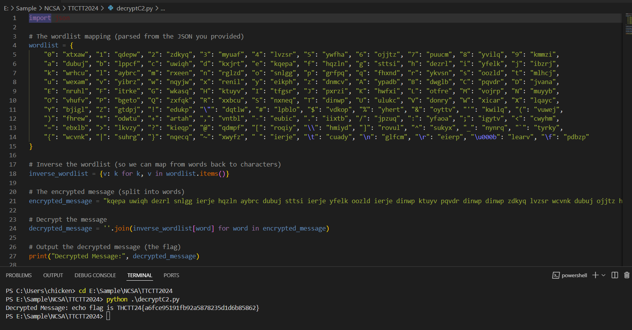Click the print call on line 27
The width and height of the screenshot is (632, 330).
pos(38,256)
